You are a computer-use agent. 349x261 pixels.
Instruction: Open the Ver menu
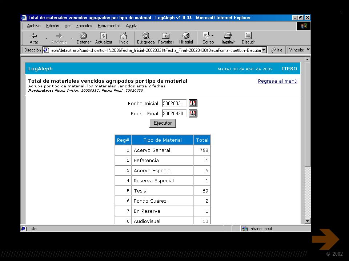tap(68, 26)
